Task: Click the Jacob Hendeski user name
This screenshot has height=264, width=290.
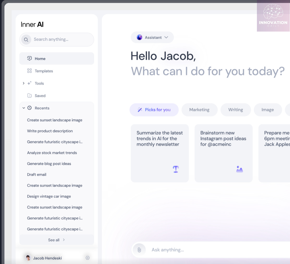Action: (x=47, y=258)
